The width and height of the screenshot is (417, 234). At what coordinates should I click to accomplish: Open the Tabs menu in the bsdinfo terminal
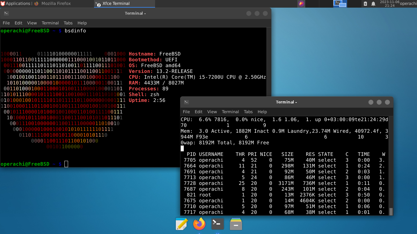(68, 23)
